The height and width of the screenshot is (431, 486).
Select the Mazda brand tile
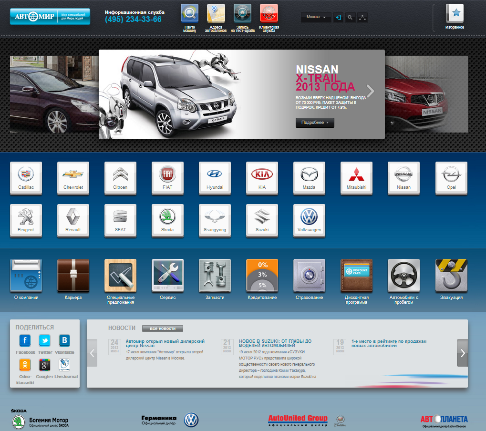tap(309, 178)
